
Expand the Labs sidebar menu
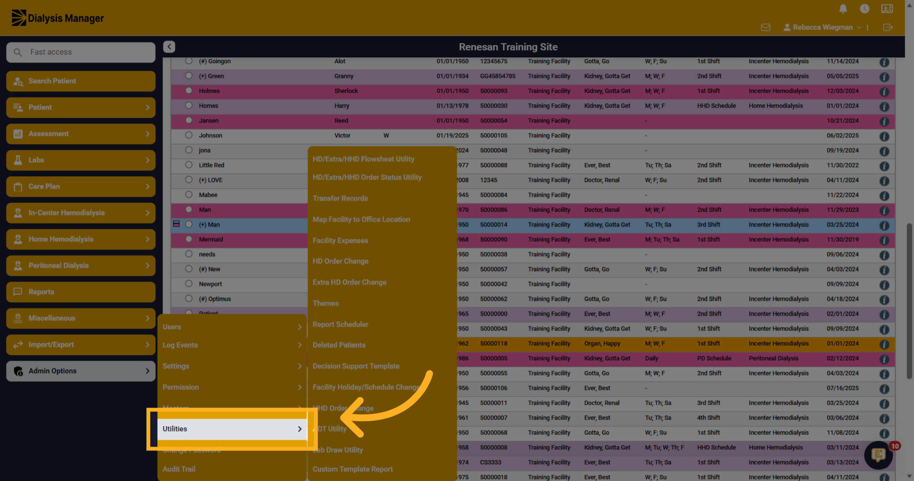tap(81, 160)
